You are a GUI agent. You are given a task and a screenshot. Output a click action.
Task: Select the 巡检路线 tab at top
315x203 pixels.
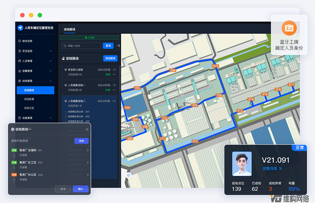pos(69,29)
